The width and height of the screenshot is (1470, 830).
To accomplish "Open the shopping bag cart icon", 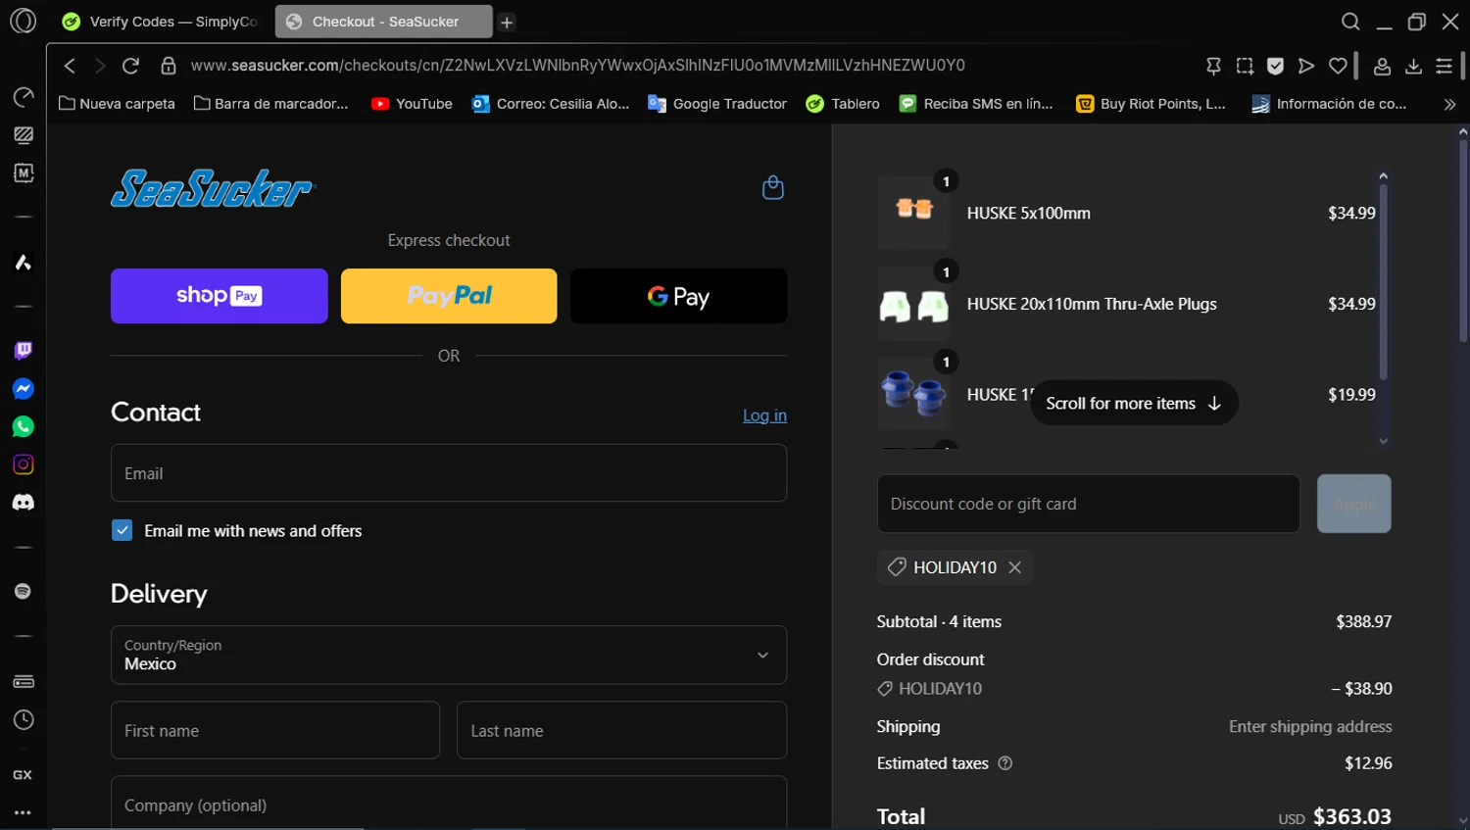I will pyautogui.click(x=773, y=187).
